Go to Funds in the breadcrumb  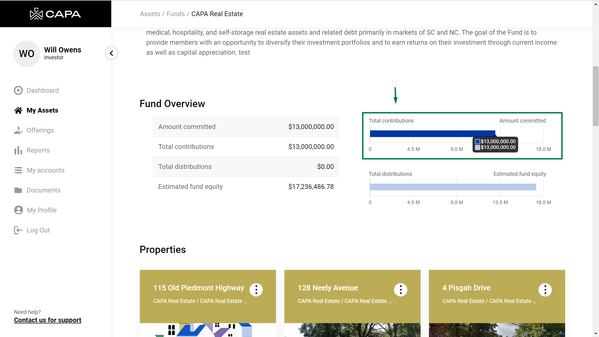click(176, 14)
